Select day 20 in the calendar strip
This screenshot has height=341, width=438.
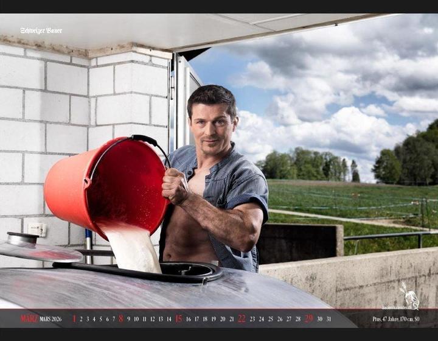[223, 319]
